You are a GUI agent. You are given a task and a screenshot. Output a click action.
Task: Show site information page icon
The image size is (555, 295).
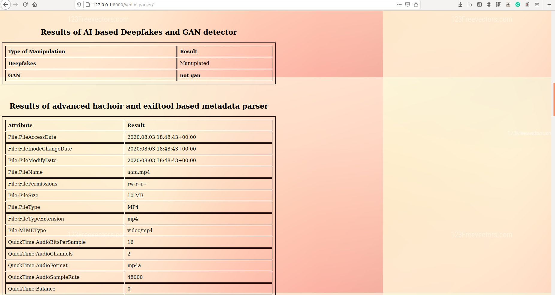(x=88, y=4)
